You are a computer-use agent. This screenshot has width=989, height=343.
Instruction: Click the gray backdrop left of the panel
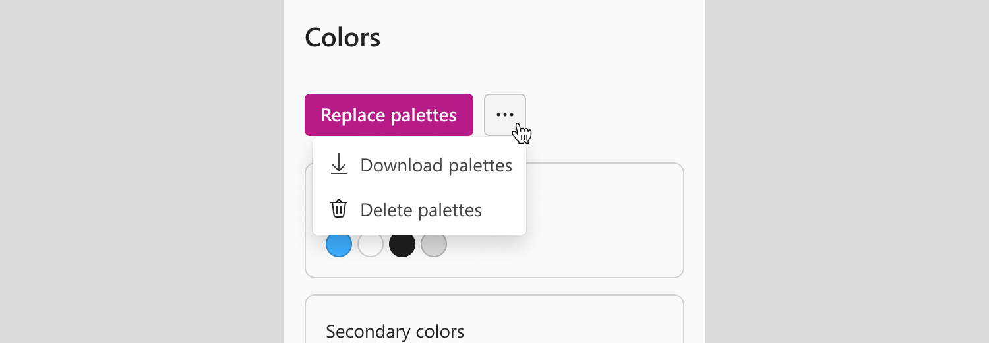pyautogui.click(x=142, y=171)
